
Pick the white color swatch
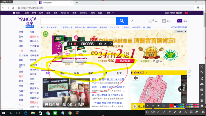tap(175, 107)
